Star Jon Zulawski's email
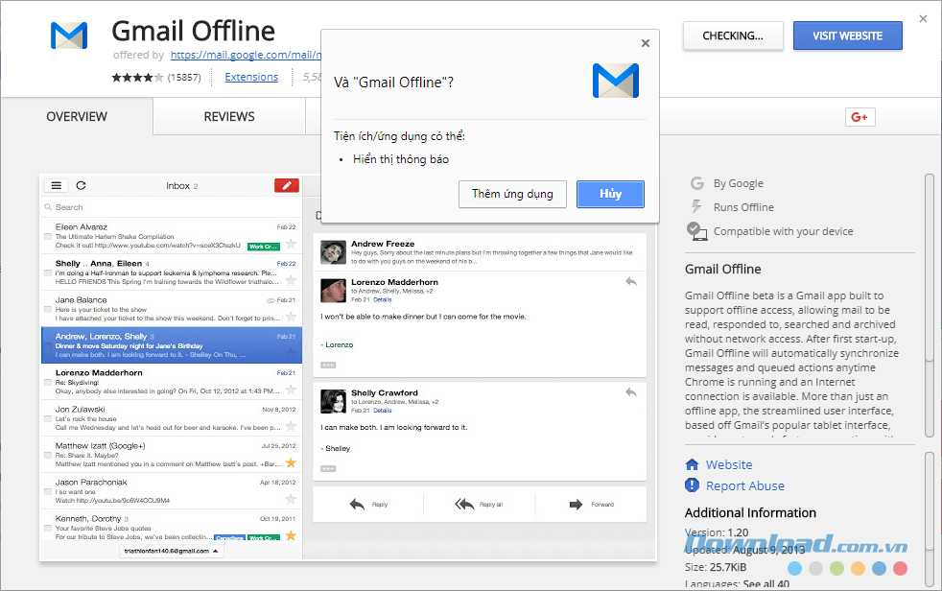The image size is (942, 591). coord(291,426)
